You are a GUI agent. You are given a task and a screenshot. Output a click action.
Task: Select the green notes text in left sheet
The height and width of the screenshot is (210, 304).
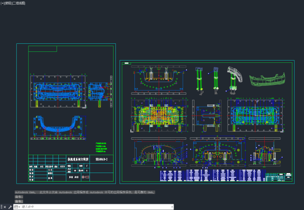[101, 147]
